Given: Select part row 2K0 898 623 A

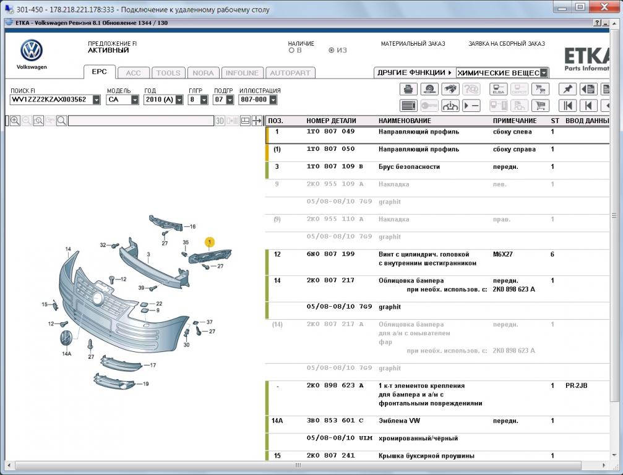Looking at the screenshot, I should 437,398.
